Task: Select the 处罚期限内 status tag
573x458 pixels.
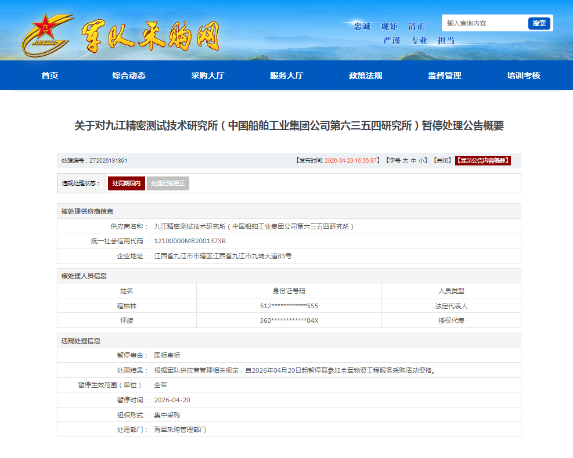Action: point(127,183)
